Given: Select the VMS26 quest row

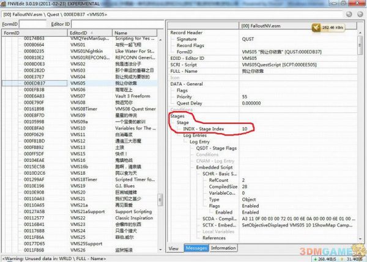Looking at the screenshot, I should pyautogui.click(x=80, y=250).
